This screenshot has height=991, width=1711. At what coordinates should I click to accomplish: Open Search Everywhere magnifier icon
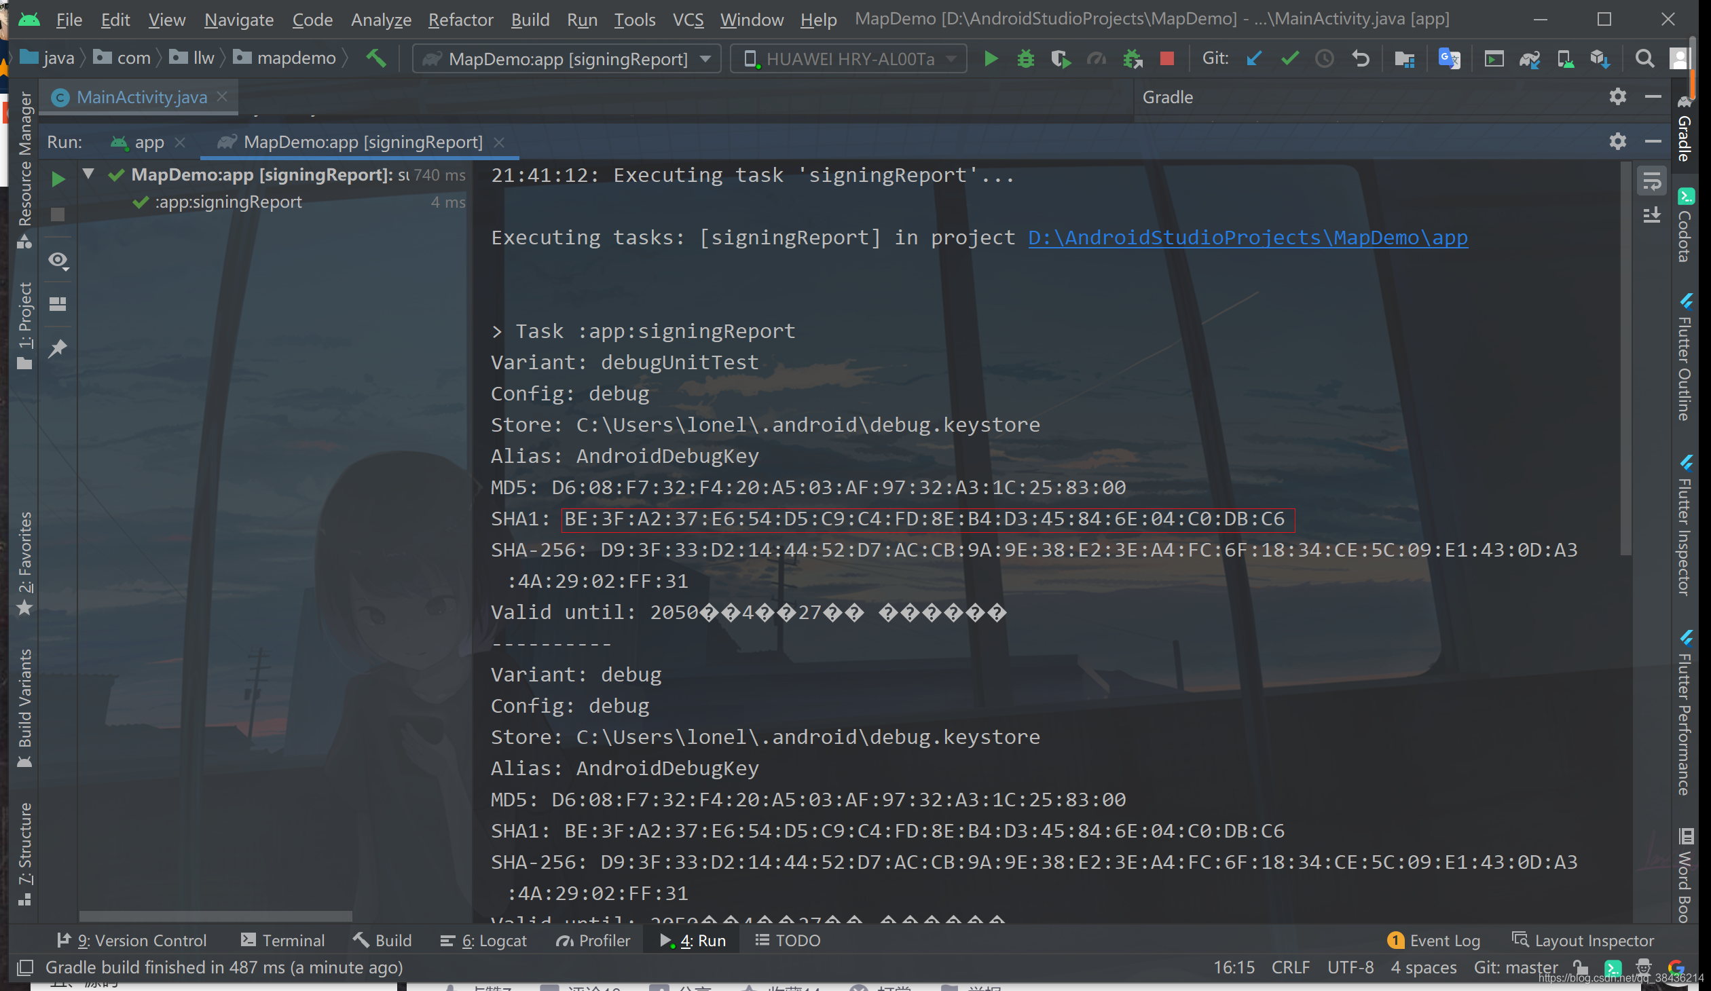click(x=1644, y=59)
